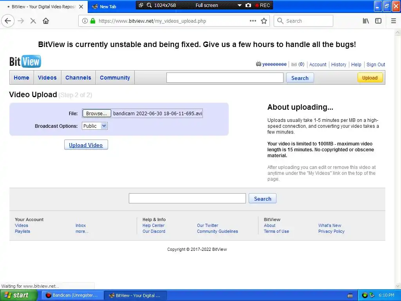Click the Firefox Search box
The width and height of the screenshot is (401, 301).
tap(303, 21)
